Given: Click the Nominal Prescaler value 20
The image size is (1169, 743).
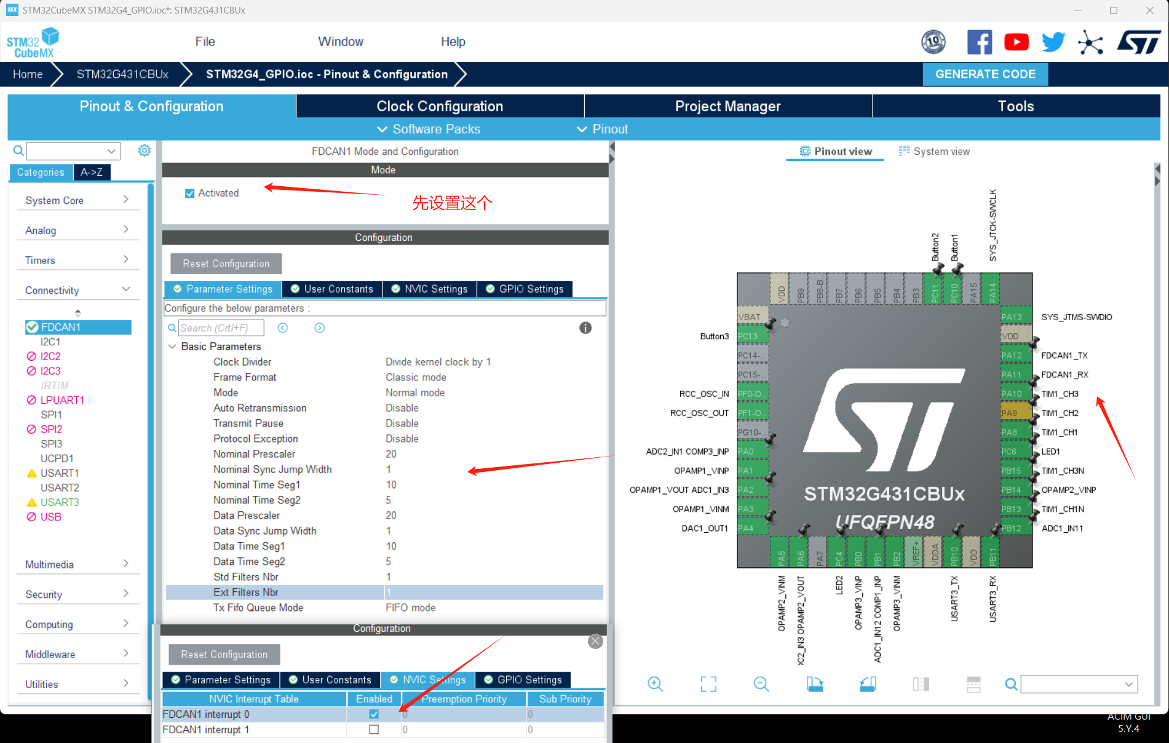Looking at the screenshot, I should (391, 454).
